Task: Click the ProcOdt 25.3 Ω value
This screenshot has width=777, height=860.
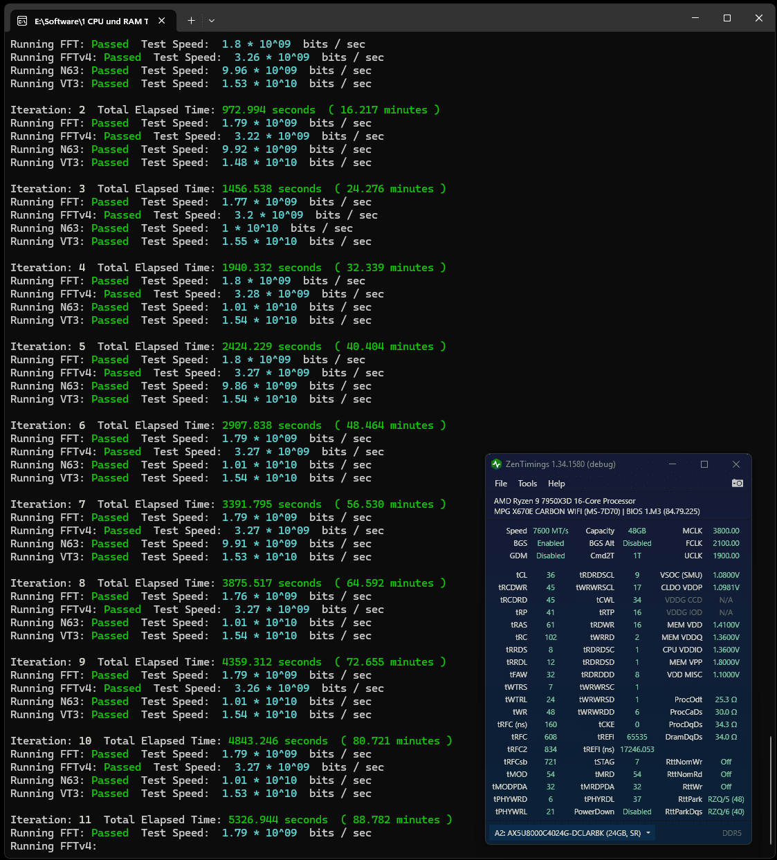Action: pos(726,699)
